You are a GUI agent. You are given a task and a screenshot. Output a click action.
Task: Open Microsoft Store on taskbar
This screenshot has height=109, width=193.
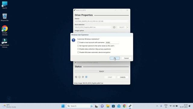point(113,106)
